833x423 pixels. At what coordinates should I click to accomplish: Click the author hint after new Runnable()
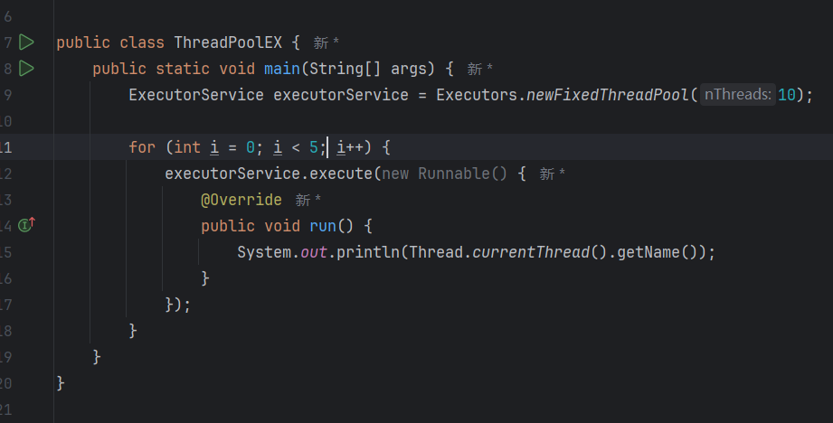click(x=552, y=174)
